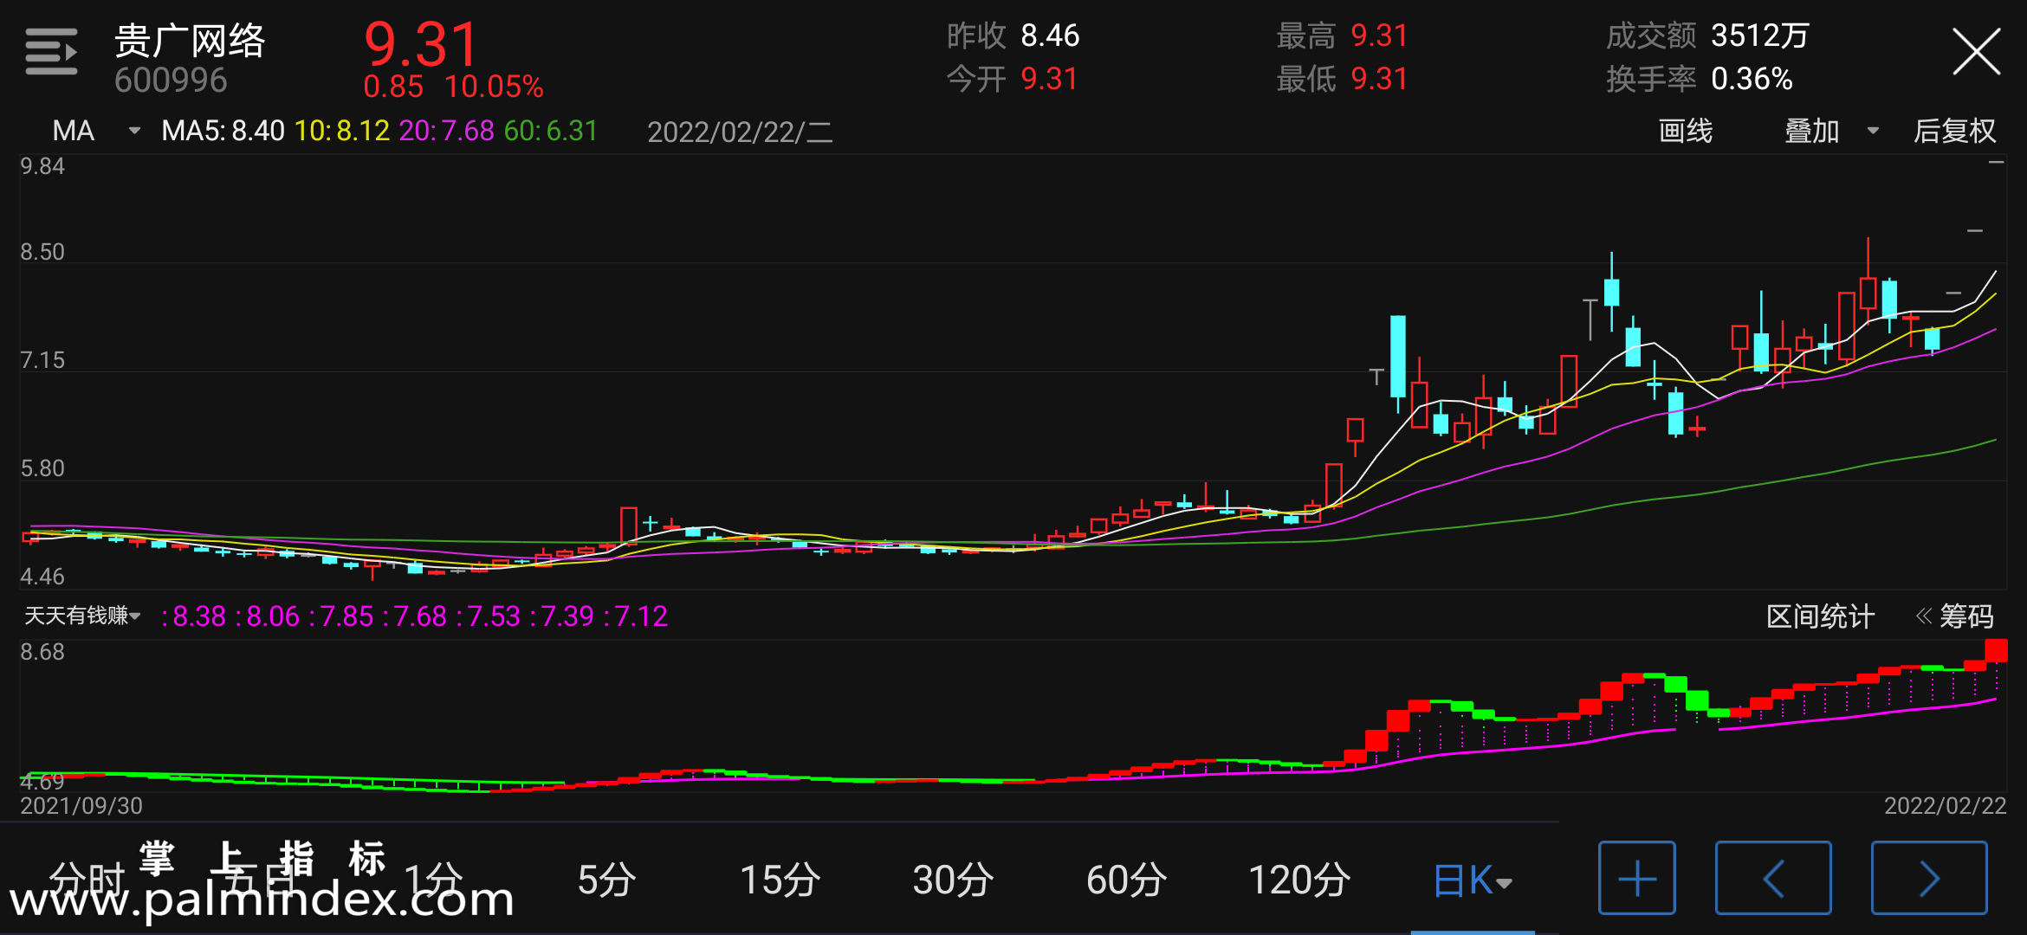
Task: Go to next stock with right arrow
Action: click(1929, 878)
